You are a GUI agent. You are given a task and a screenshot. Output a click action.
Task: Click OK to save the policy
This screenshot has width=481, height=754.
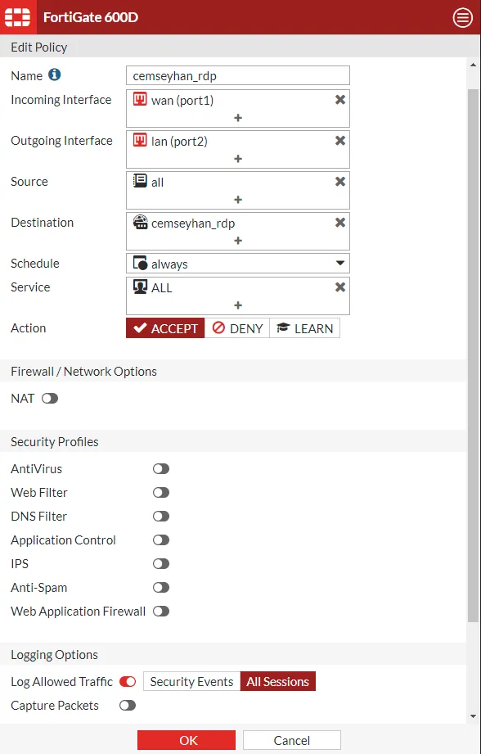(x=187, y=740)
